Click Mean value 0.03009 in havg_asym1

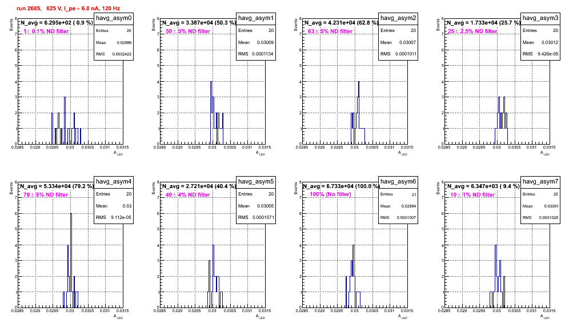point(265,42)
